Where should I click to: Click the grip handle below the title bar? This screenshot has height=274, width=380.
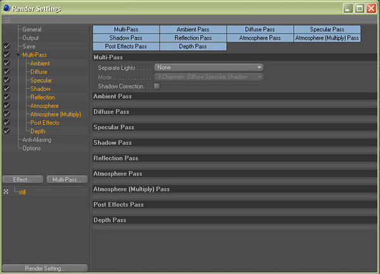[x=6, y=20]
